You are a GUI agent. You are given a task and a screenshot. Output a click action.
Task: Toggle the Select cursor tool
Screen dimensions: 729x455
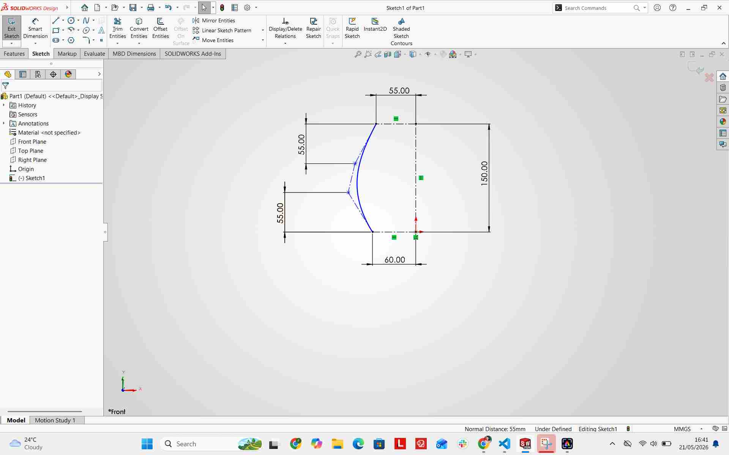(204, 8)
